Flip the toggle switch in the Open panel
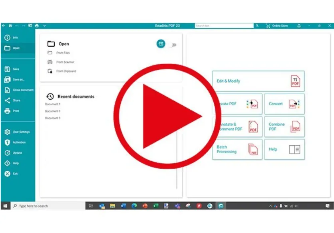Screen dimensions: 334x233 (x=174, y=45)
